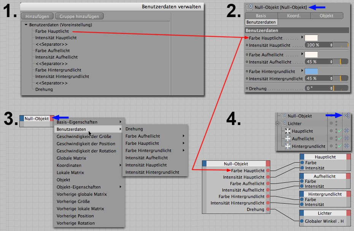The image size is (354, 231).
Task: Expand the Farbe Aufhellicht color triangle
Action: click(x=302, y=54)
